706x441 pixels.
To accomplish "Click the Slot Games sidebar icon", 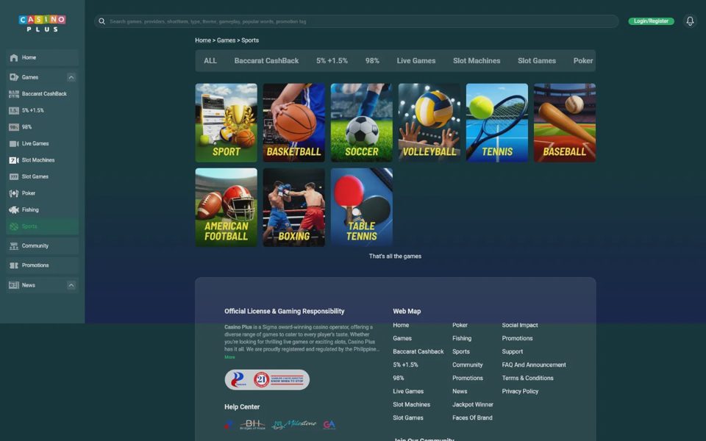I will [14, 177].
